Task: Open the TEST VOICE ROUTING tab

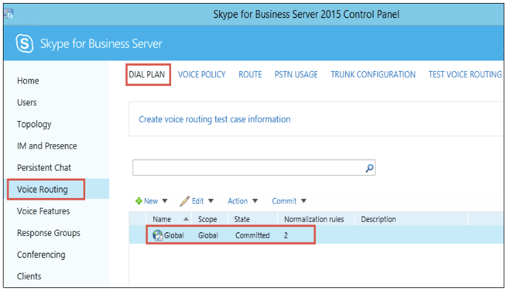Action: click(465, 75)
